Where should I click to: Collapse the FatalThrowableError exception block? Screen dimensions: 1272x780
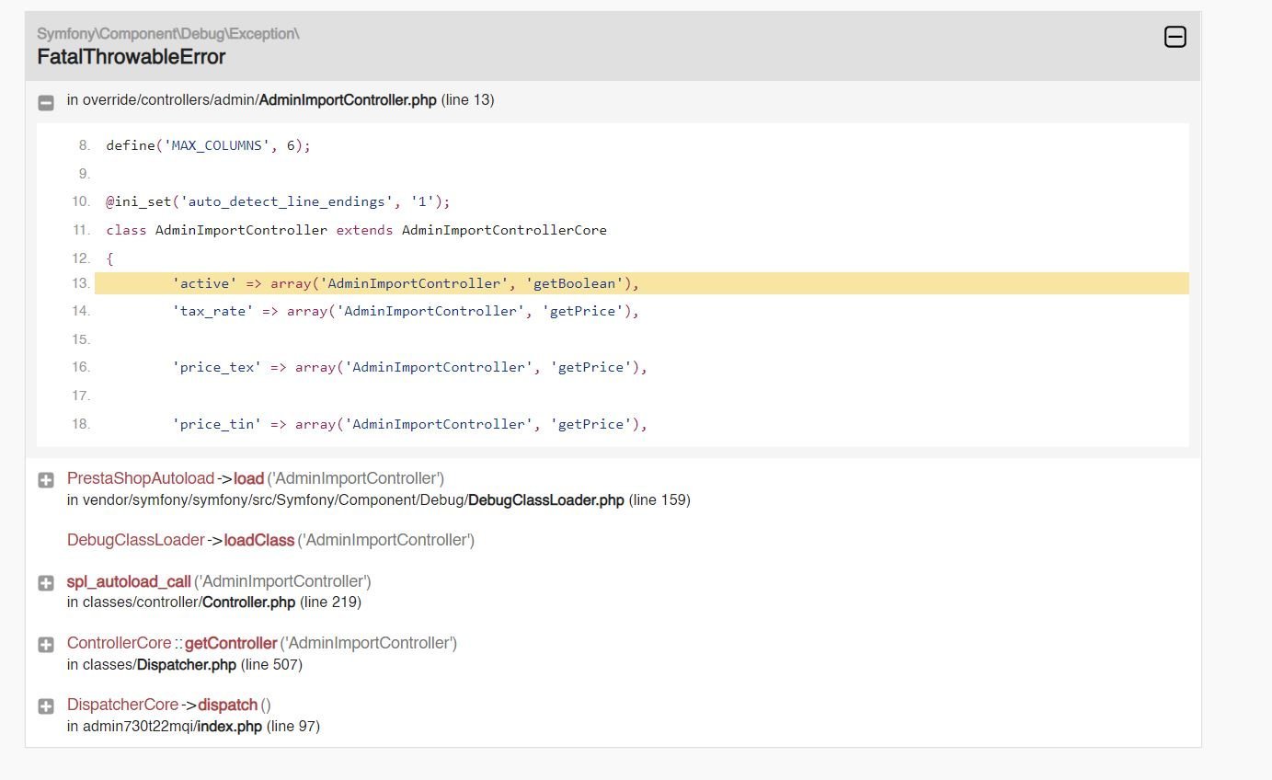point(1175,37)
